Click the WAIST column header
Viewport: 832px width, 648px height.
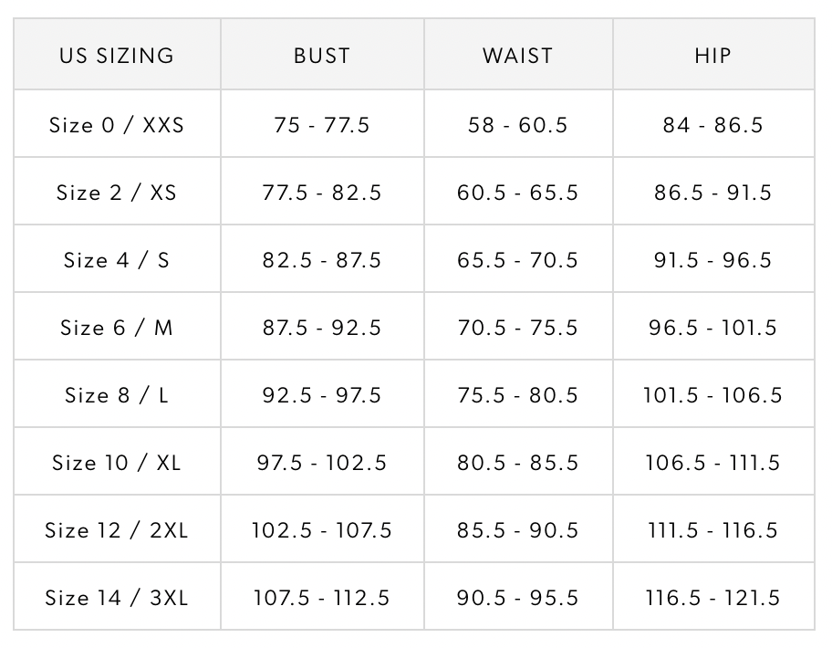coord(518,56)
